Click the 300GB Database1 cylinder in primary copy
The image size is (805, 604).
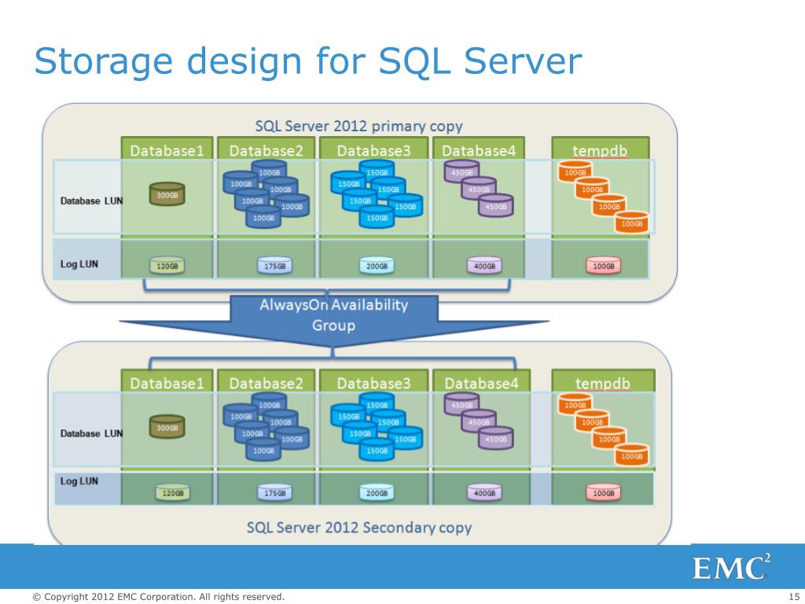pyautogui.click(x=167, y=194)
